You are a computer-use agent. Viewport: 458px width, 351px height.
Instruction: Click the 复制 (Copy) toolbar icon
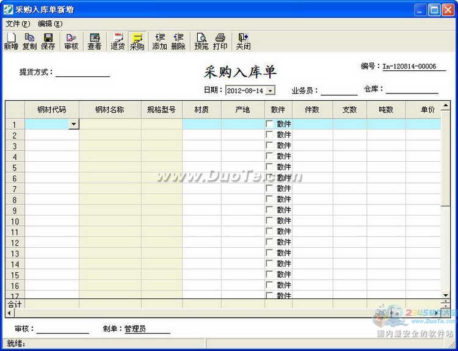pyautogui.click(x=29, y=42)
